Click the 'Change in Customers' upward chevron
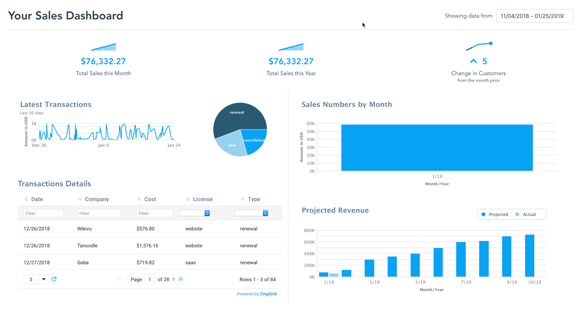Screen dimensions: 582x326 pyautogui.click(x=474, y=61)
